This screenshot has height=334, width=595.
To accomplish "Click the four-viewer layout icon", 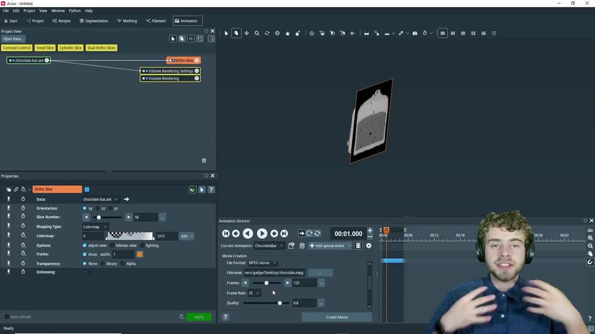I will pos(473,33).
